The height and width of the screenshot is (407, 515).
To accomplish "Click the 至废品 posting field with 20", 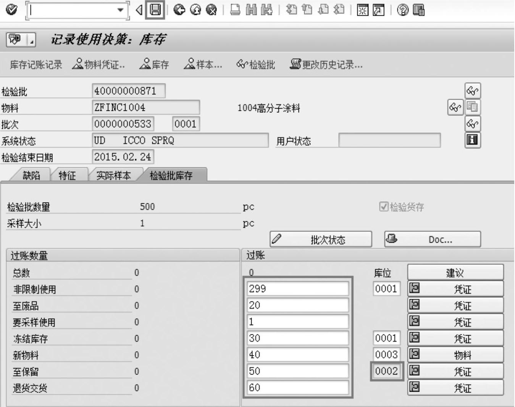I will (x=298, y=305).
